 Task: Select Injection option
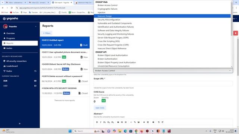coord(162,12)
